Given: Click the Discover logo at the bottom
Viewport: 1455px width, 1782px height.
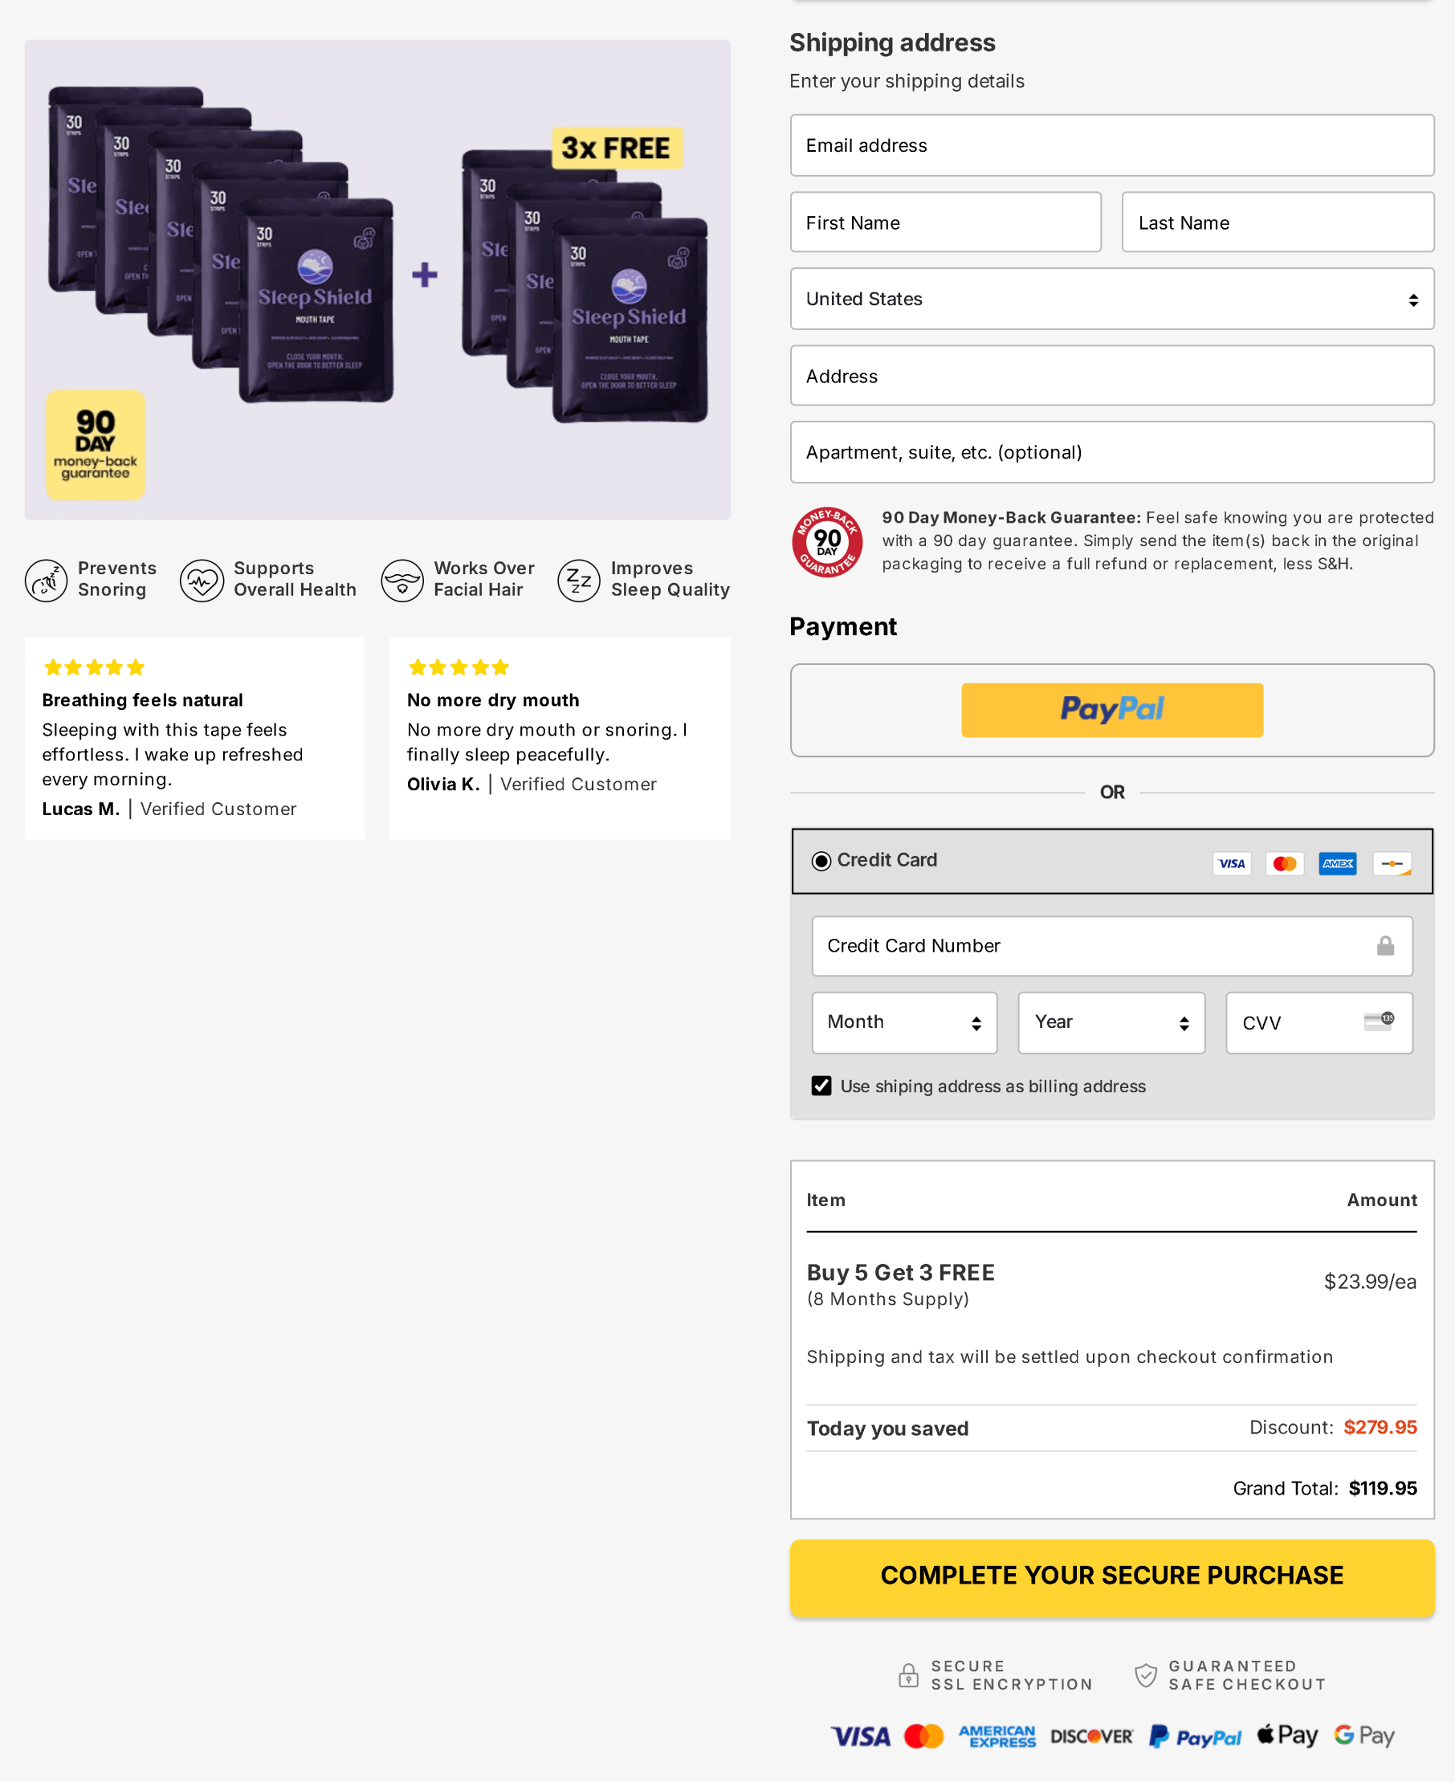Looking at the screenshot, I should (x=1091, y=1735).
